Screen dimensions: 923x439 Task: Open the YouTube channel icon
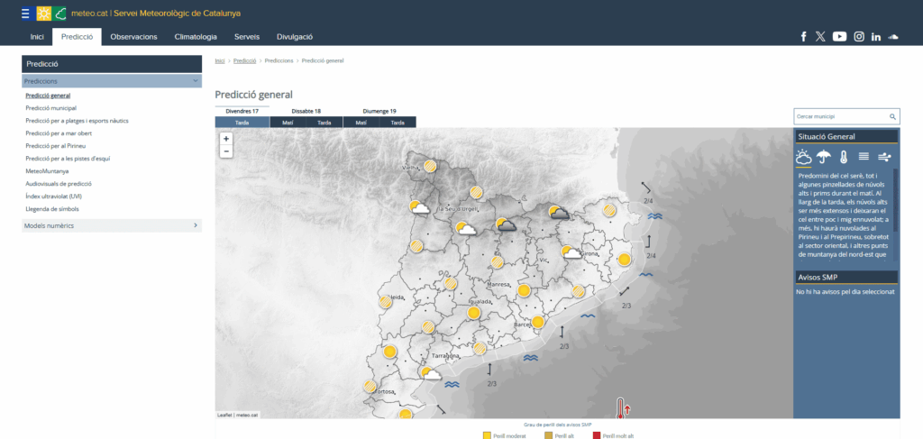click(839, 36)
